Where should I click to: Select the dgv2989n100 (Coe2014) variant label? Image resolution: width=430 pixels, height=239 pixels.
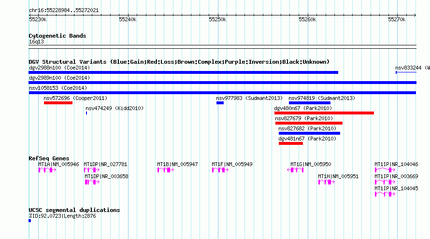(x=59, y=78)
